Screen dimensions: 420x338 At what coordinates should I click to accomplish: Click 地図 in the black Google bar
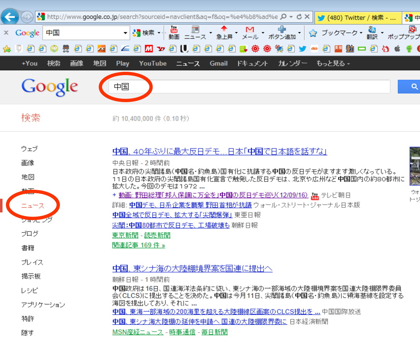tap(99, 63)
